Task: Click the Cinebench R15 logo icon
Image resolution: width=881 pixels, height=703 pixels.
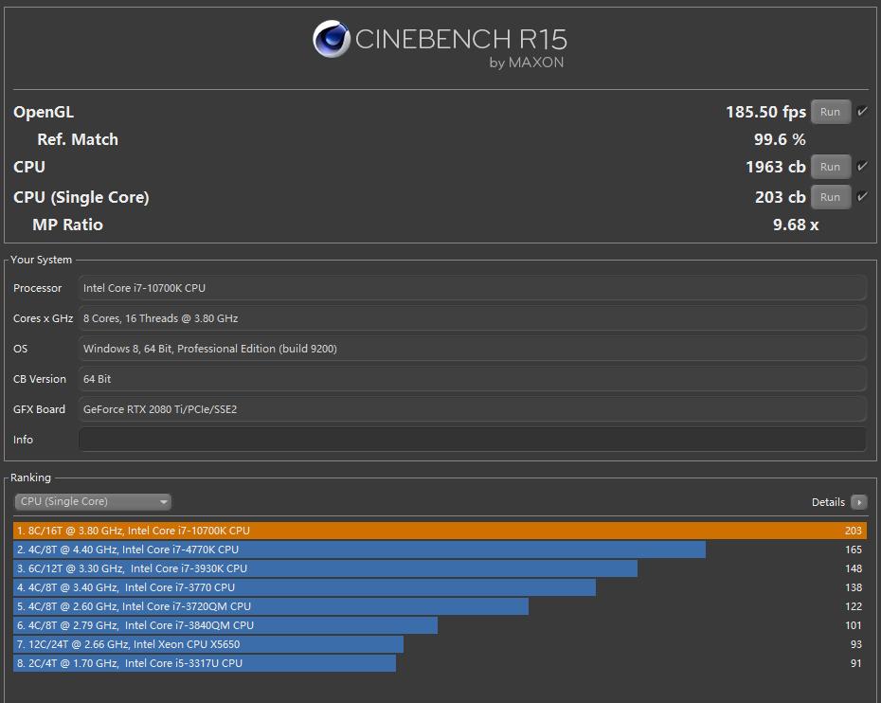Action: [x=332, y=39]
